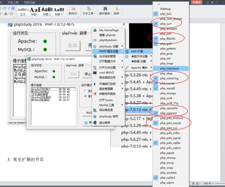
Task: Select highlighted php_interbase extension entry
Action: (170, 68)
